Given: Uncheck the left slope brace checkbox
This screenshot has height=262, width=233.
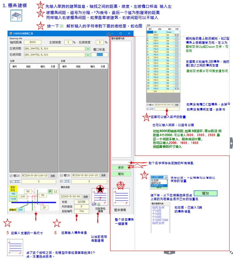Looking at the screenshot, I should pos(11,181).
